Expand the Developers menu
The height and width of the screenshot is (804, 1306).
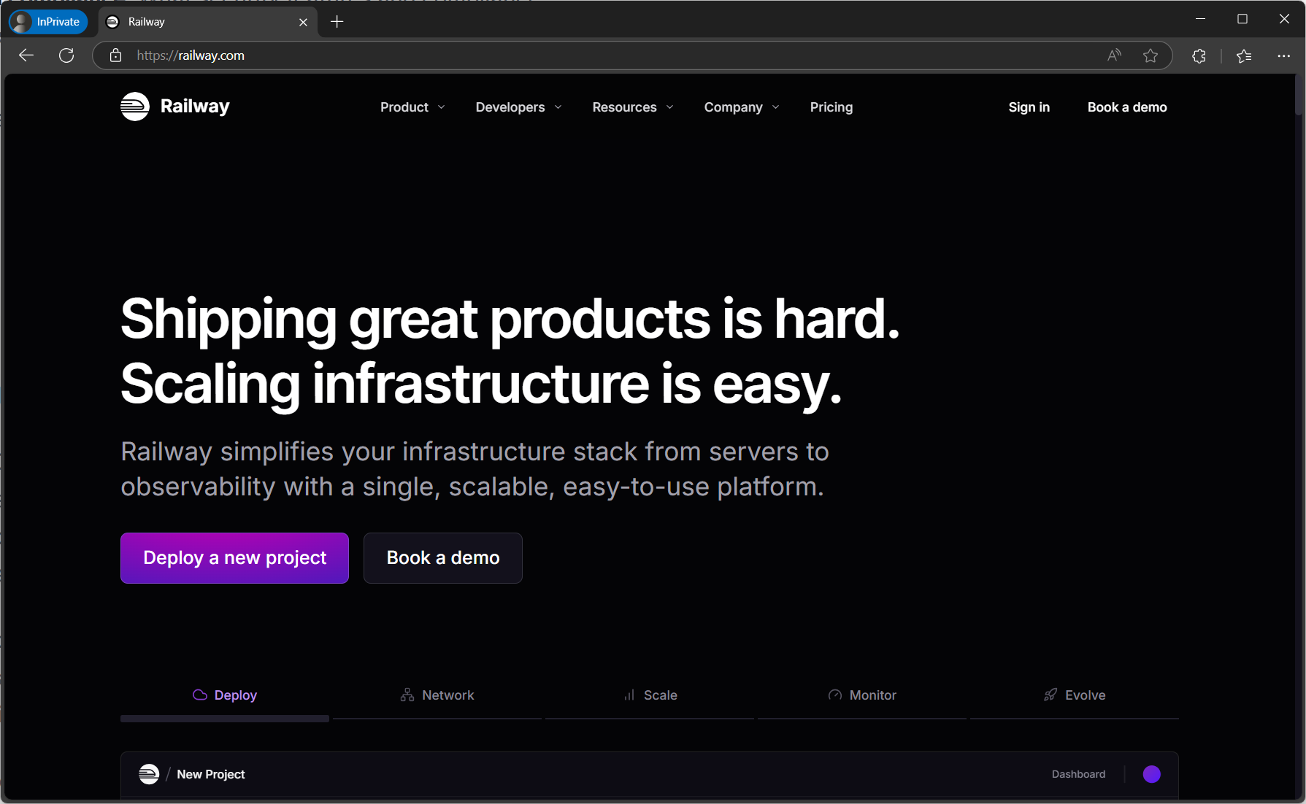[518, 107]
